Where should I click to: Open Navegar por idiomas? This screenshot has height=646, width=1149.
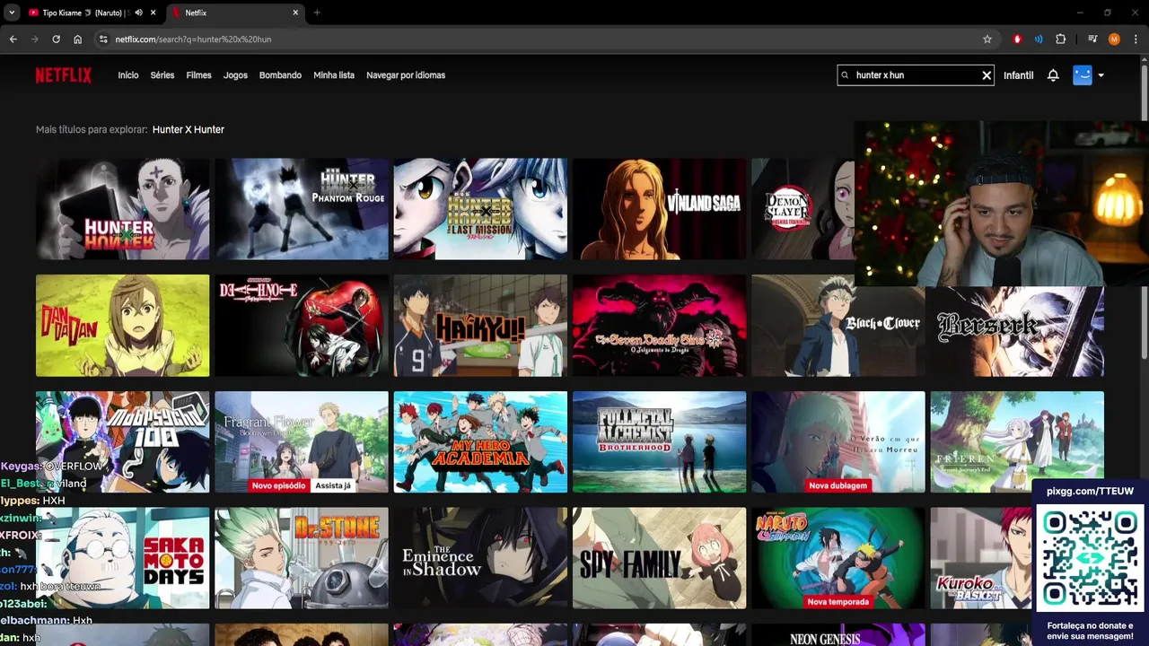tap(406, 75)
